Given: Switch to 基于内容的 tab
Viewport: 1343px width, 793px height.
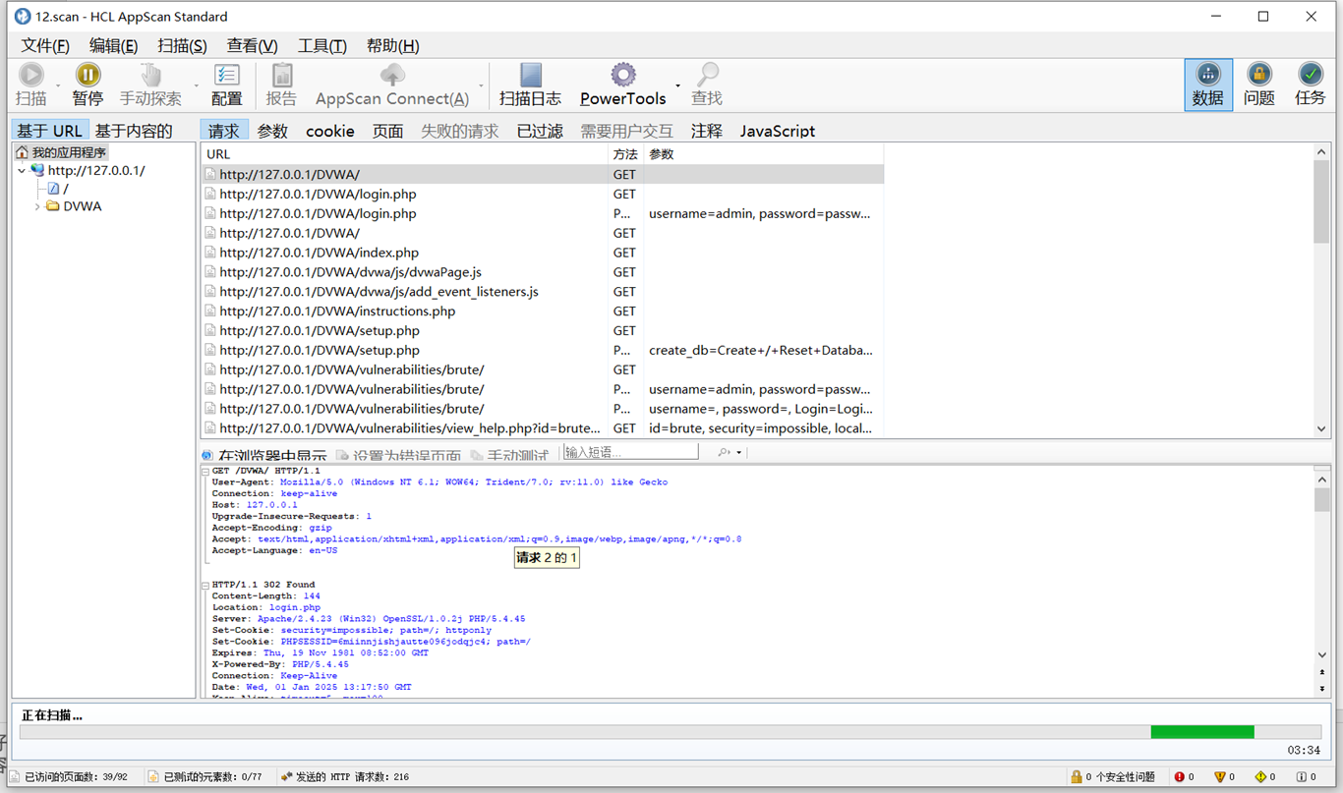Looking at the screenshot, I should click(134, 131).
